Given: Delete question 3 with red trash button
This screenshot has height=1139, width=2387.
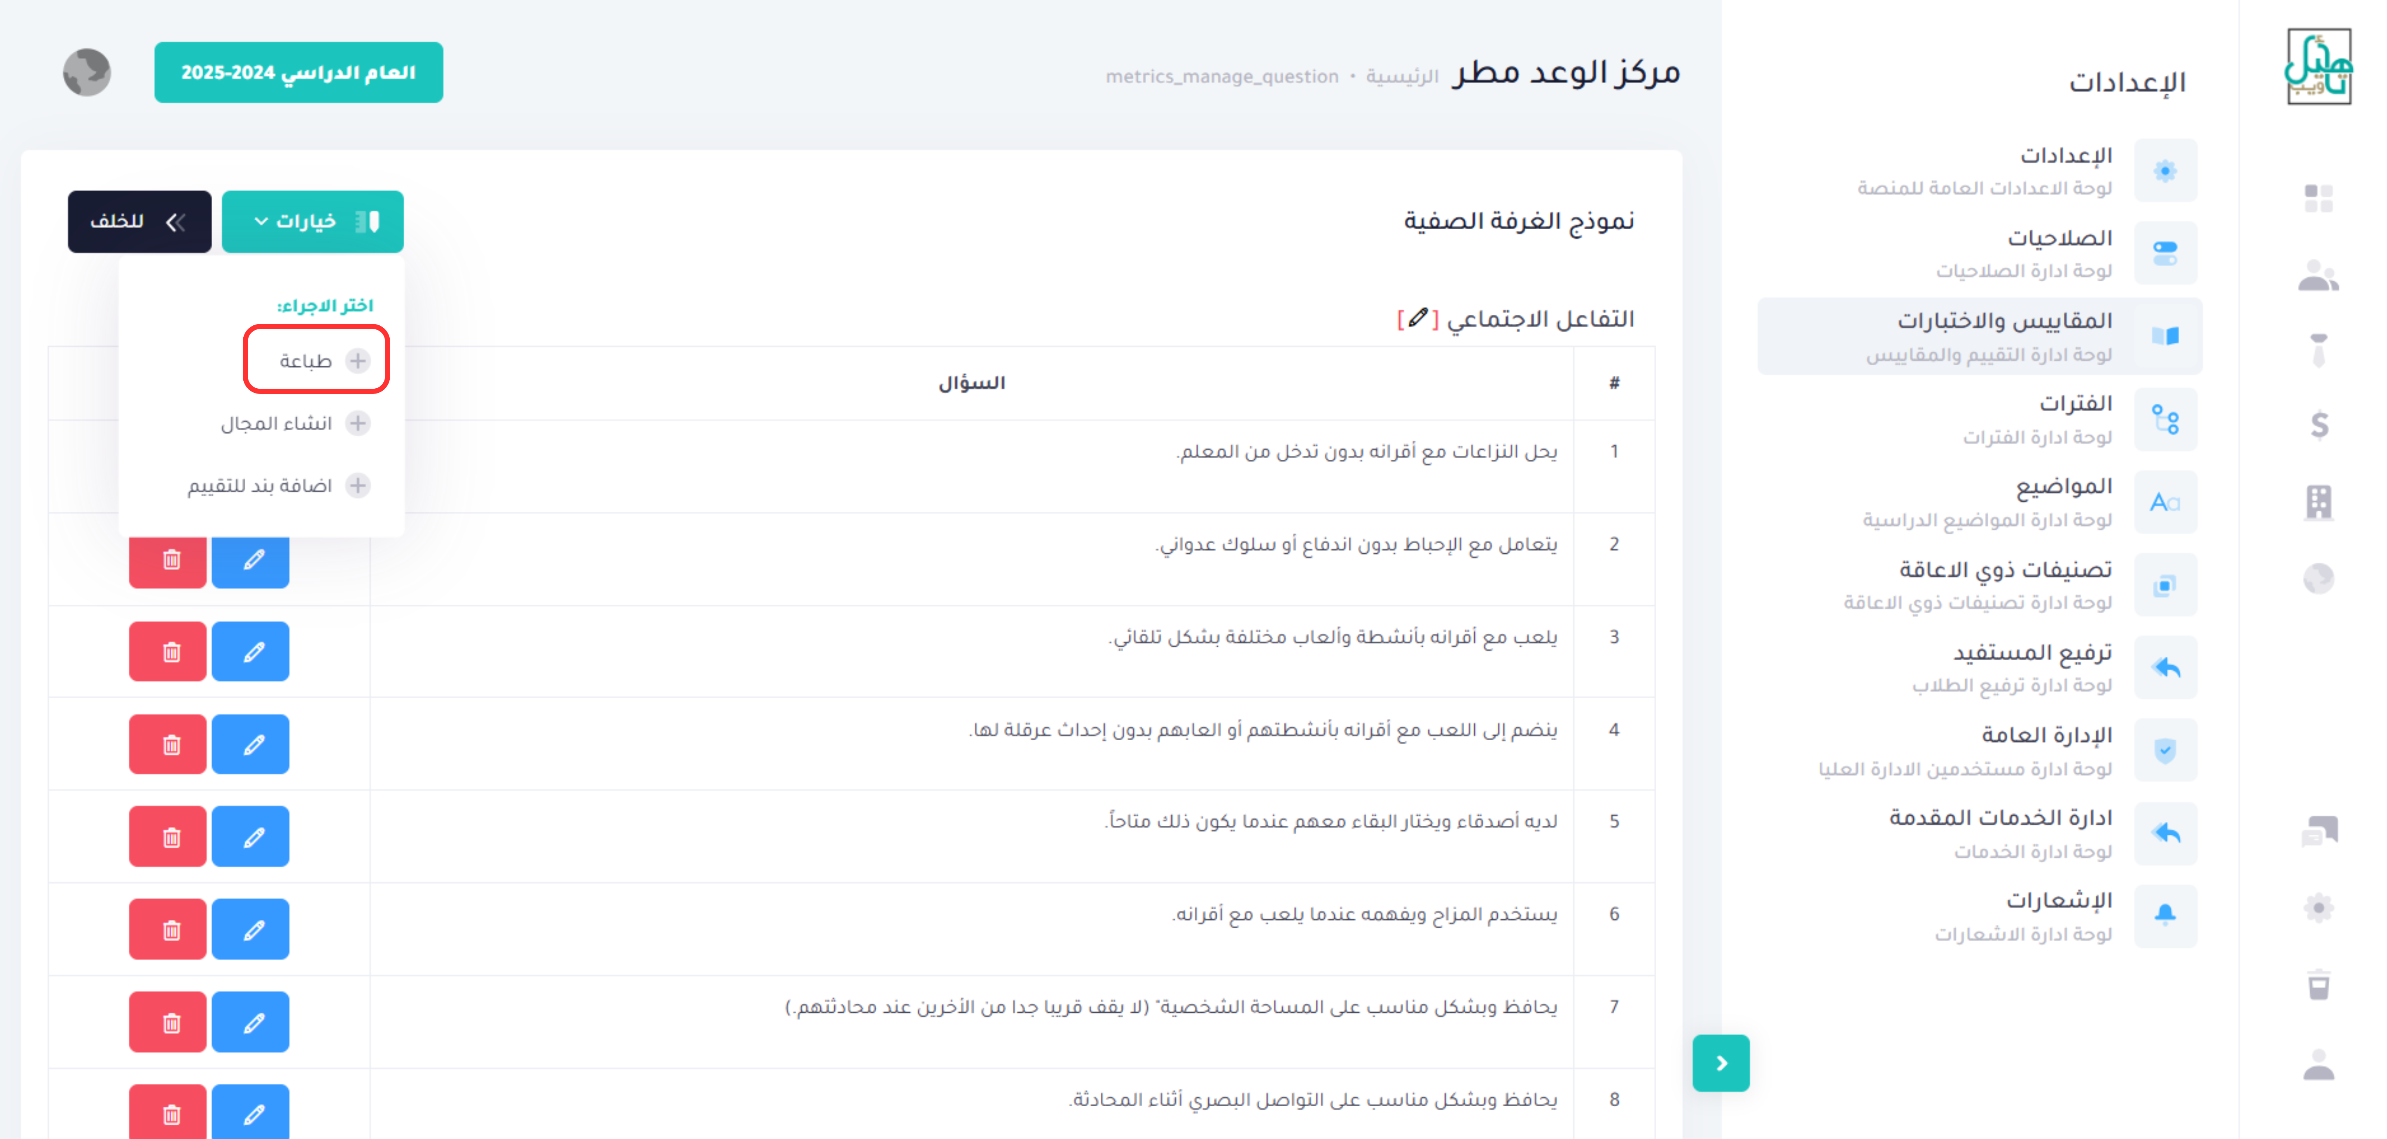Looking at the screenshot, I should (168, 651).
